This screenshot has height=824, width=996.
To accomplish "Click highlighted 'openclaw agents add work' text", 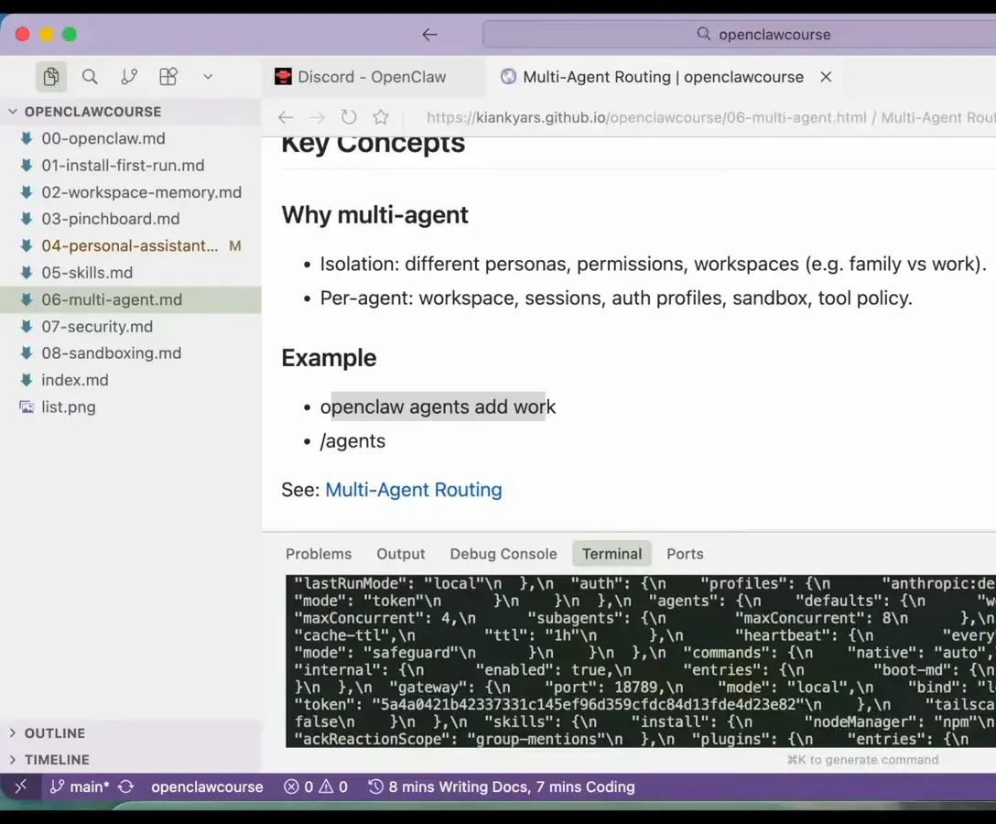I will pos(438,407).
